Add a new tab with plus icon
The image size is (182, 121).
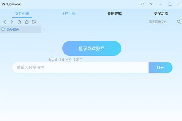(x=45, y=29)
